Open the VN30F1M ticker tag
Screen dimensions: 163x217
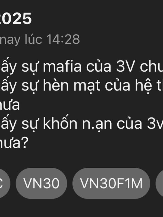pyautogui.click(x=111, y=183)
